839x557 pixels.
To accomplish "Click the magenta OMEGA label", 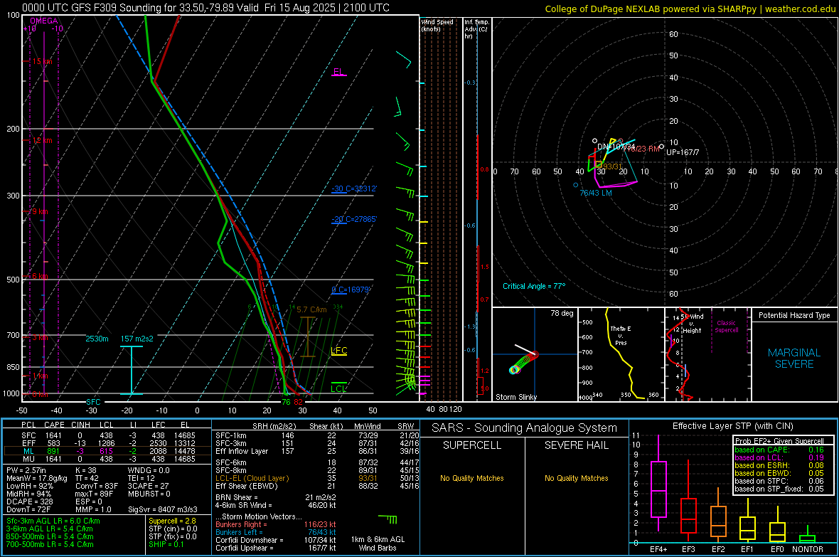I will (44, 21).
